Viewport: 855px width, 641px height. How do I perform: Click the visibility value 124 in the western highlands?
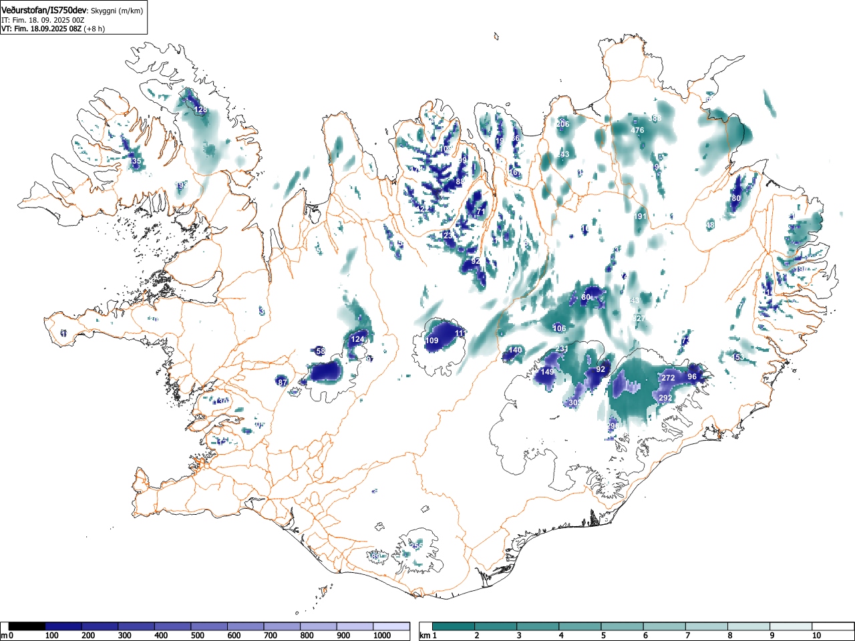(359, 339)
